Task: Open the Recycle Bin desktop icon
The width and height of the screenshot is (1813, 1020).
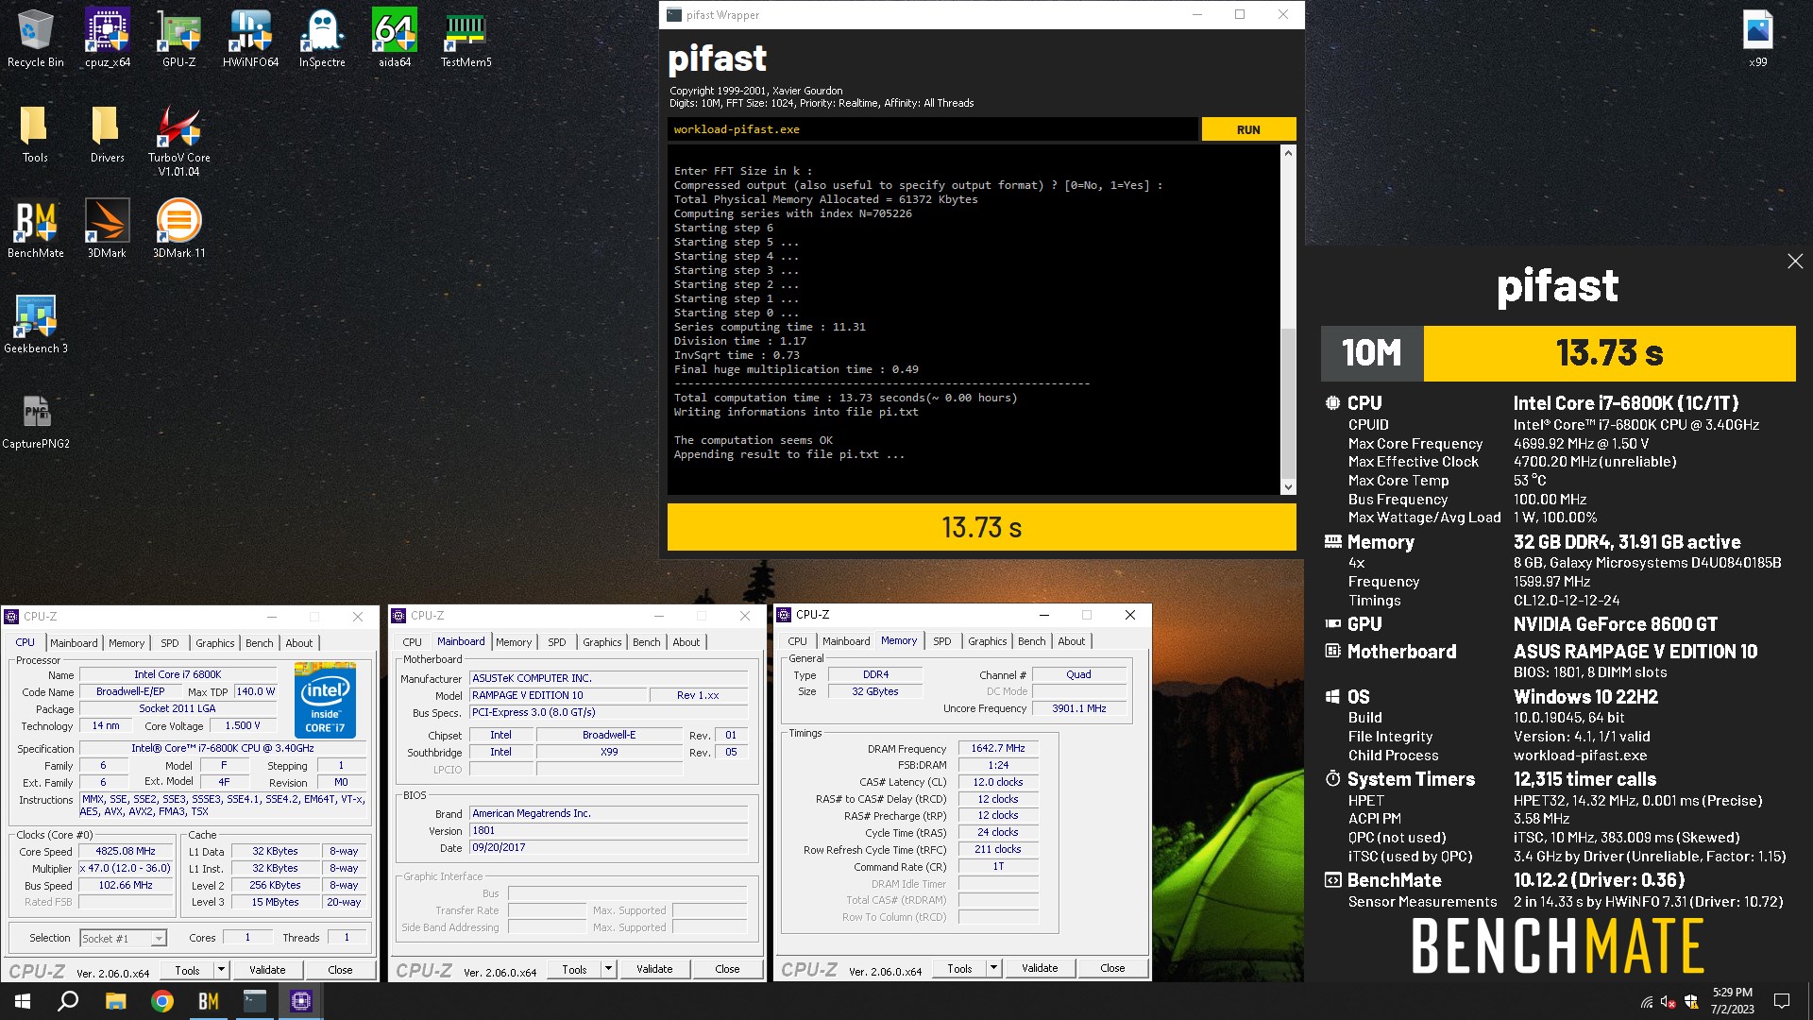Action: [x=35, y=38]
